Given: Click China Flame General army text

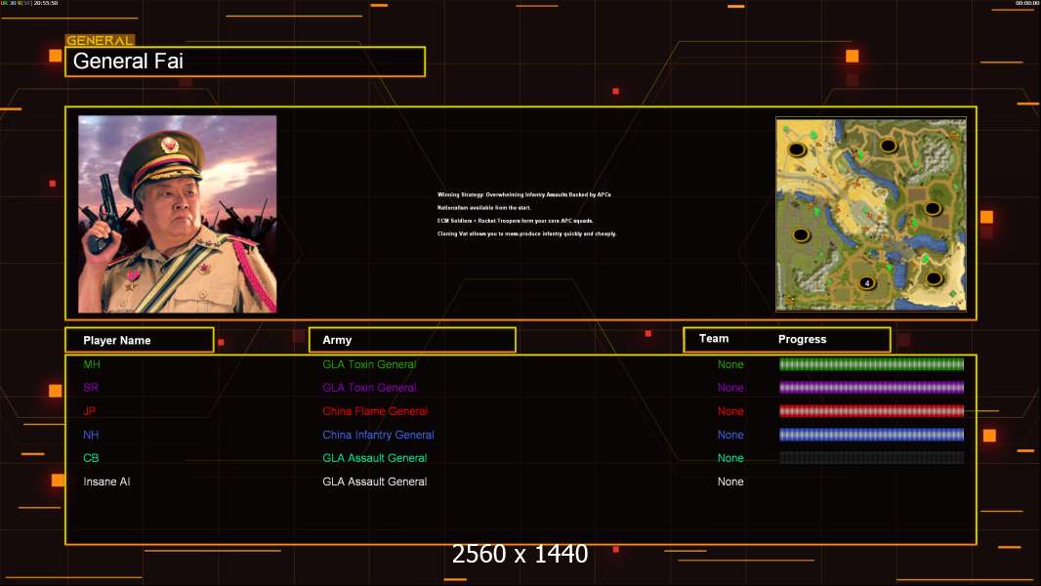Looking at the screenshot, I should pyautogui.click(x=374, y=411).
